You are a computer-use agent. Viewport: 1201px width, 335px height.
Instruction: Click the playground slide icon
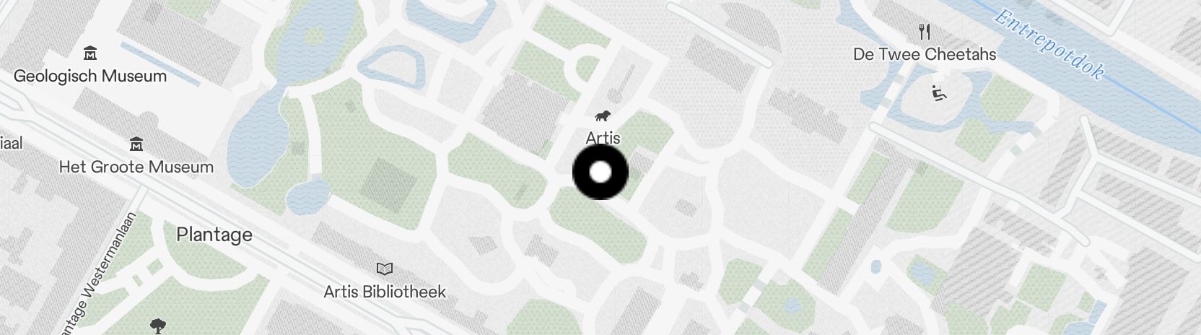click(939, 93)
